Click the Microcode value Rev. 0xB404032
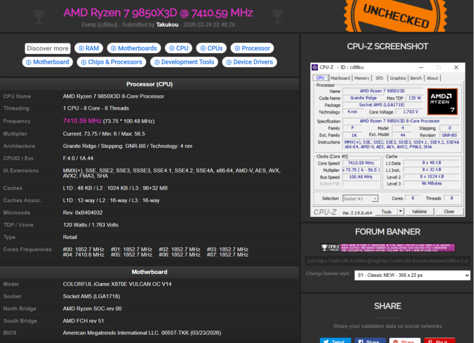Image resolution: width=474 pixels, height=343 pixels. coord(83,213)
